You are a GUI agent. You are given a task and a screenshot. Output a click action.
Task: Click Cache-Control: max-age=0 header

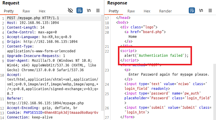[32, 32]
